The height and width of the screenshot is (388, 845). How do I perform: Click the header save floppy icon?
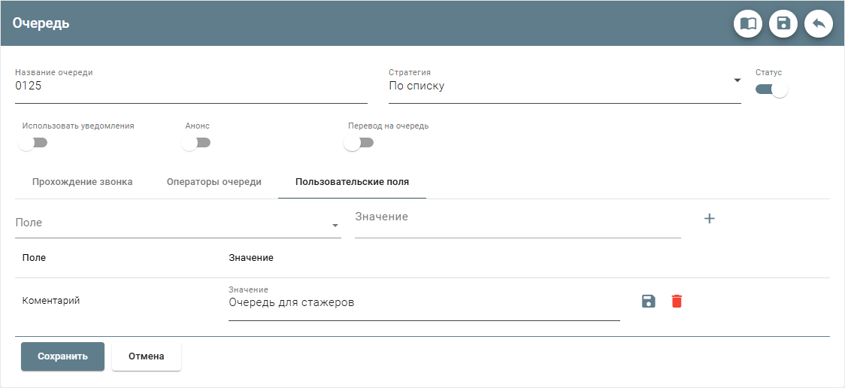(x=783, y=24)
